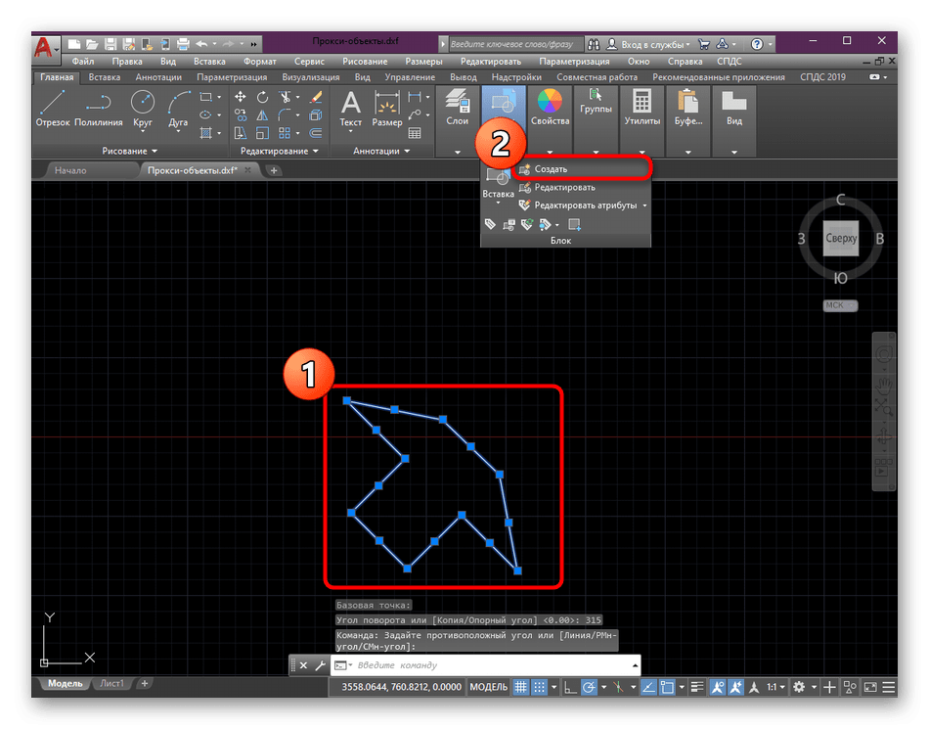Select the Scale tool icon
Viewport: 929px width, 729px height.
[262, 133]
